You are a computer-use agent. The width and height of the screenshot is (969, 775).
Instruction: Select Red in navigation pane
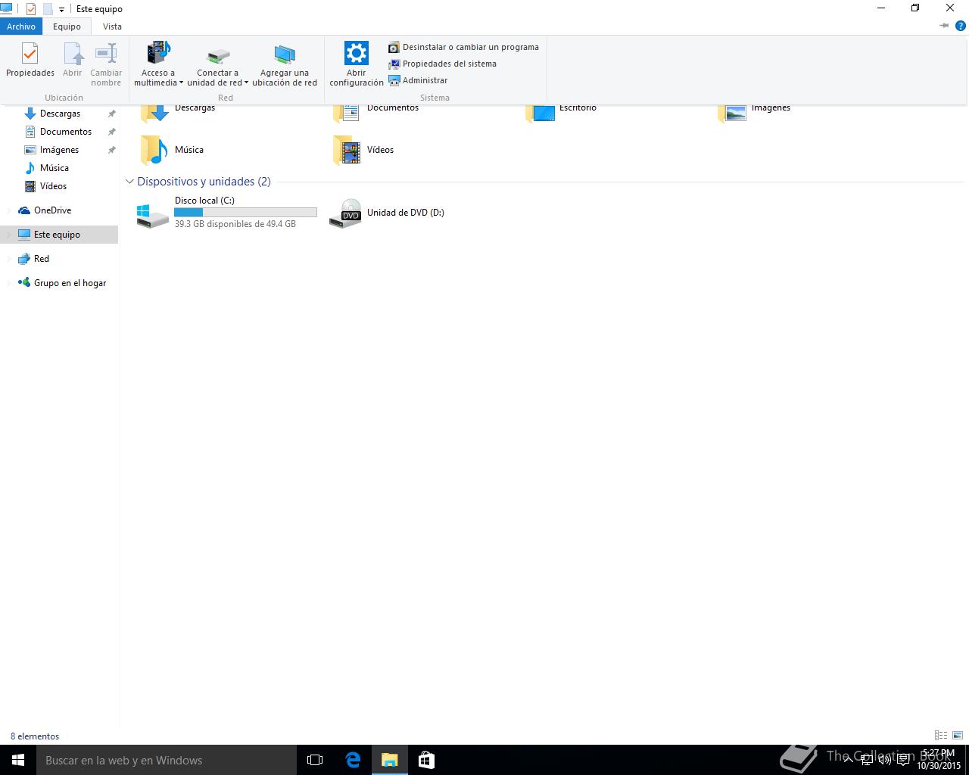42,259
